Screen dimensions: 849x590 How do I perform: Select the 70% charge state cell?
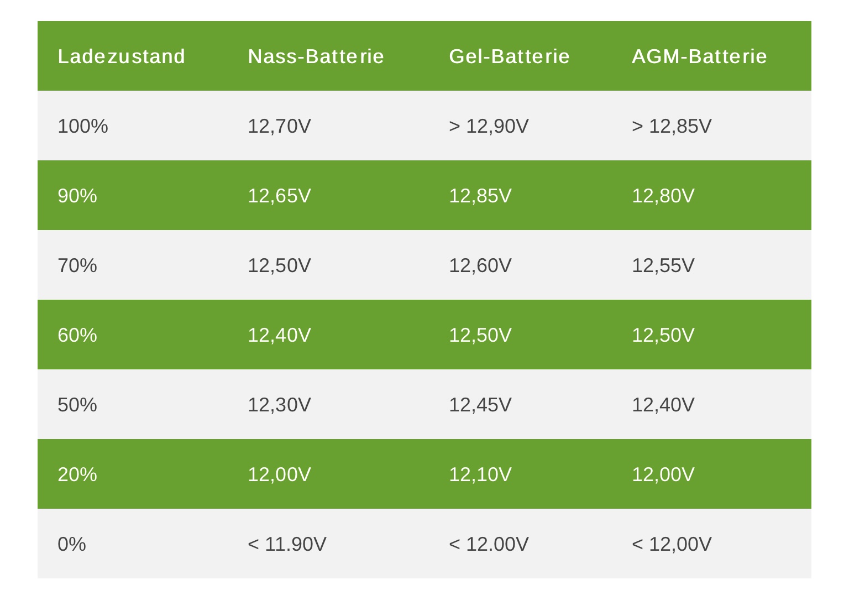pyautogui.click(x=77, y=265)
